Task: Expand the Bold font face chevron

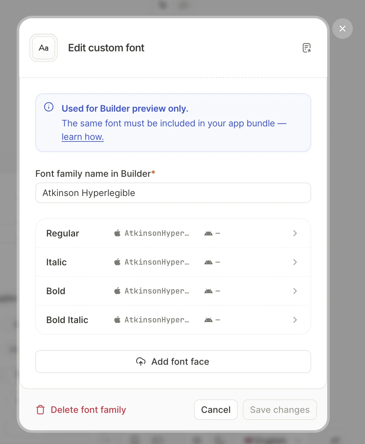Action: [295, 291]
